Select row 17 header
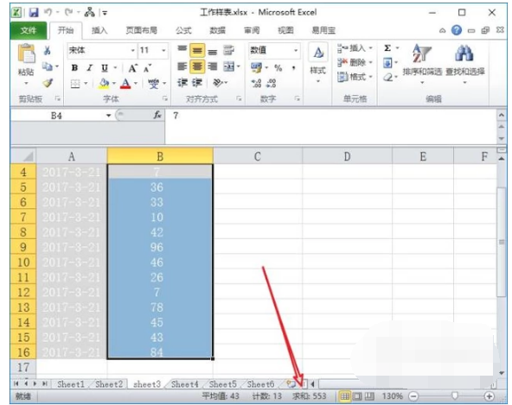The width and height of the screenshot is (512, 405). pyautogui.click(x=23, y=368)
